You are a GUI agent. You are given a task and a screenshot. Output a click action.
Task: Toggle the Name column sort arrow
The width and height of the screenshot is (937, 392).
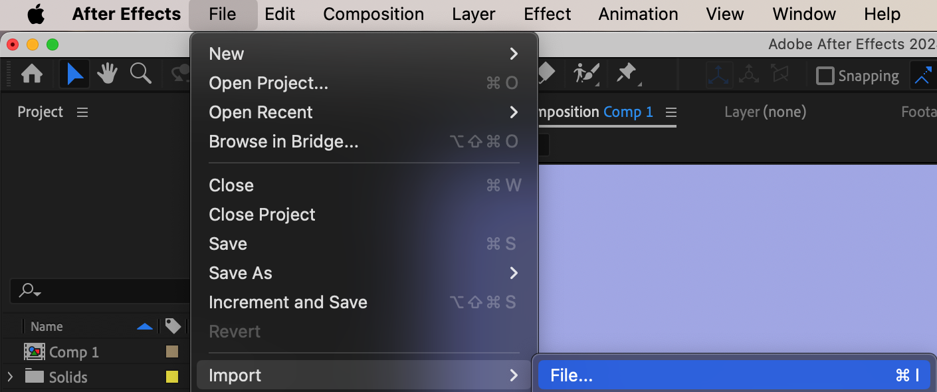pos(144,326)
